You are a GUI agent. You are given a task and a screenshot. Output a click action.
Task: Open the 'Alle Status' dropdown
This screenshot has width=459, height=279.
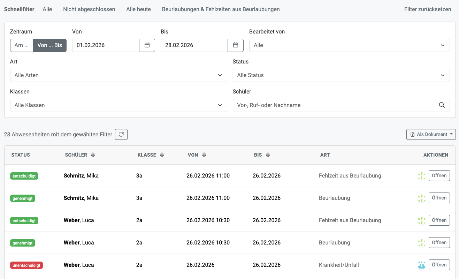pos(341,75)
